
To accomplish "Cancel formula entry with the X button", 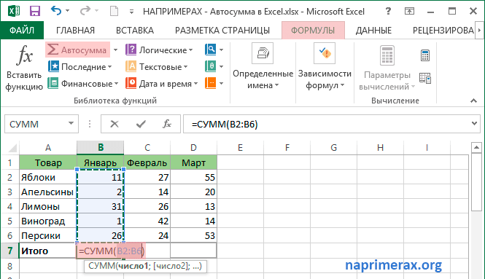I will point(115,124).
